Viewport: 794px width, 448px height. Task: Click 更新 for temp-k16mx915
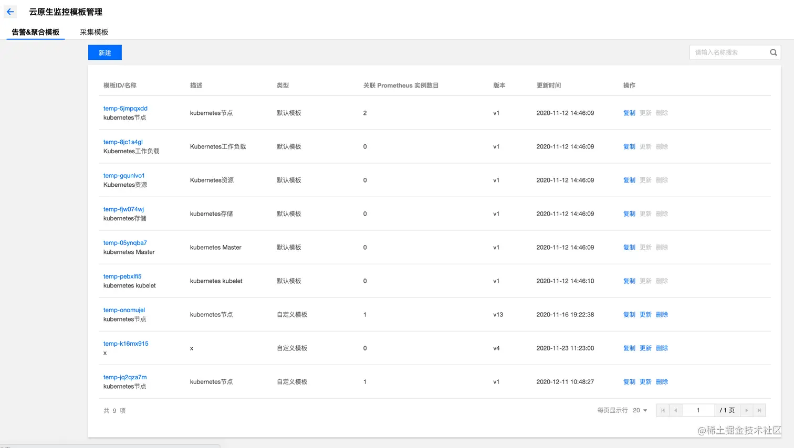(645, 348)
